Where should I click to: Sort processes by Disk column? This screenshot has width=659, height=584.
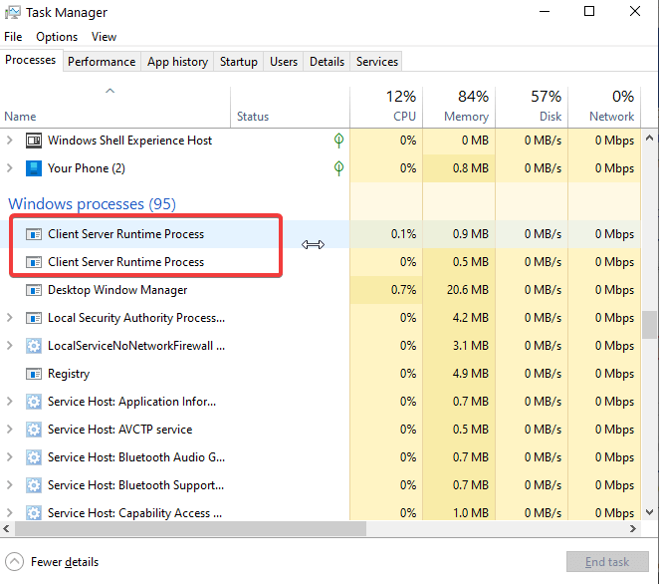(532, 108)
